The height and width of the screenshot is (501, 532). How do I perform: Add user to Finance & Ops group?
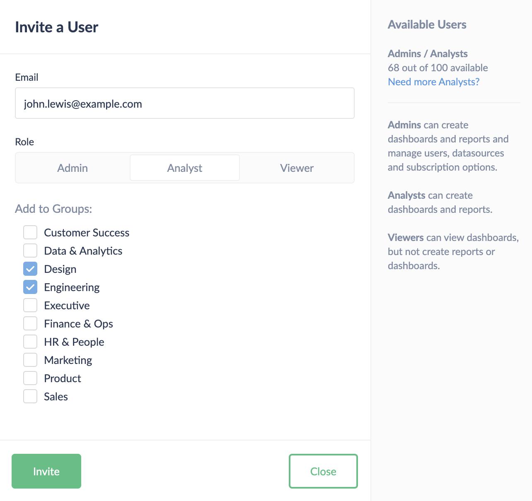point(30,323)
